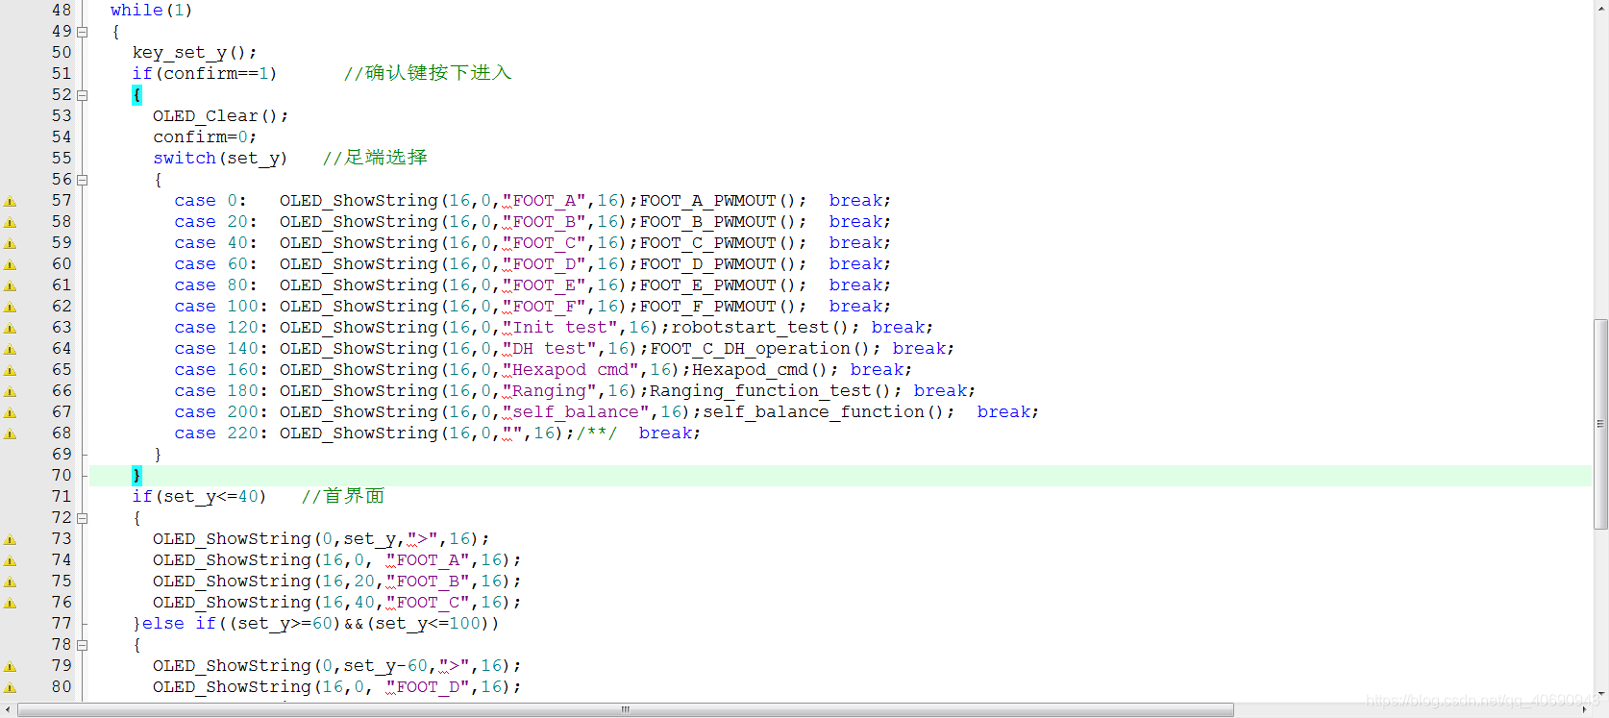Click 'break;' on line 68

coord(670,433)
